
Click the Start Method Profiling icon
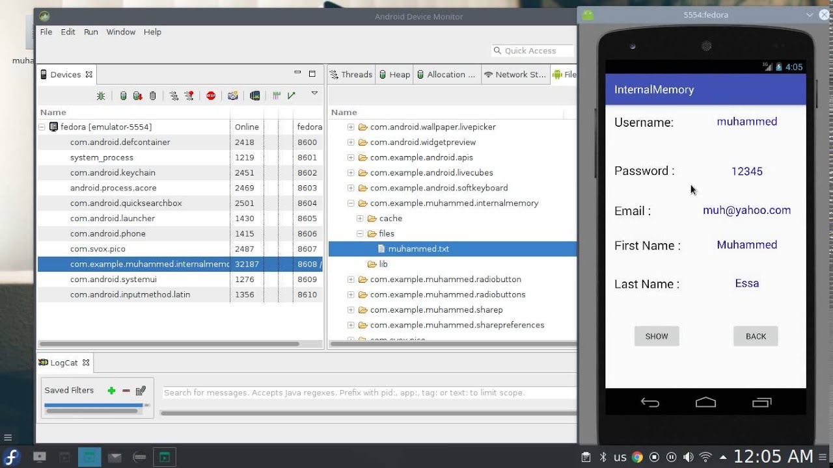click(x=189, y=96)
